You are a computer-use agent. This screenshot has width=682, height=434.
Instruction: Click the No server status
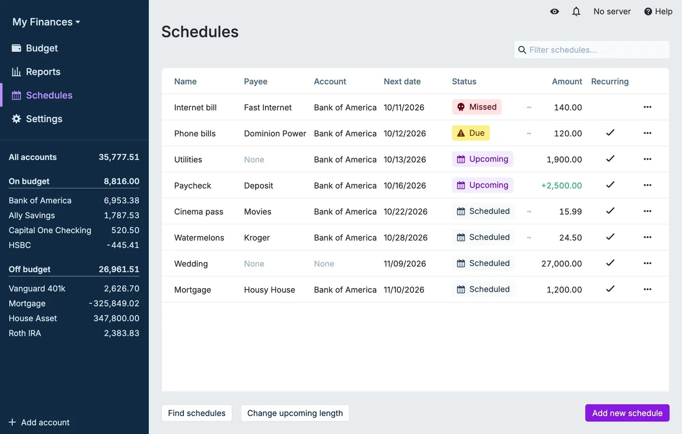(x=612, y=12)
